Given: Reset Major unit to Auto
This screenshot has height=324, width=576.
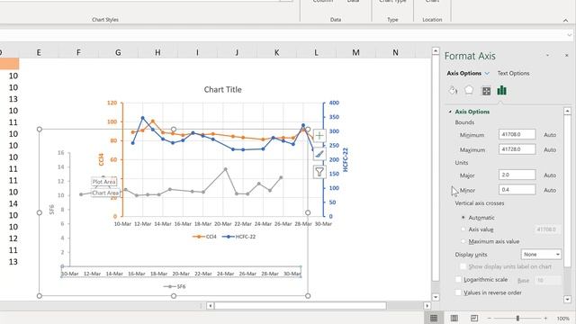Looking at the screenshot, I should [x=550, y=175].
